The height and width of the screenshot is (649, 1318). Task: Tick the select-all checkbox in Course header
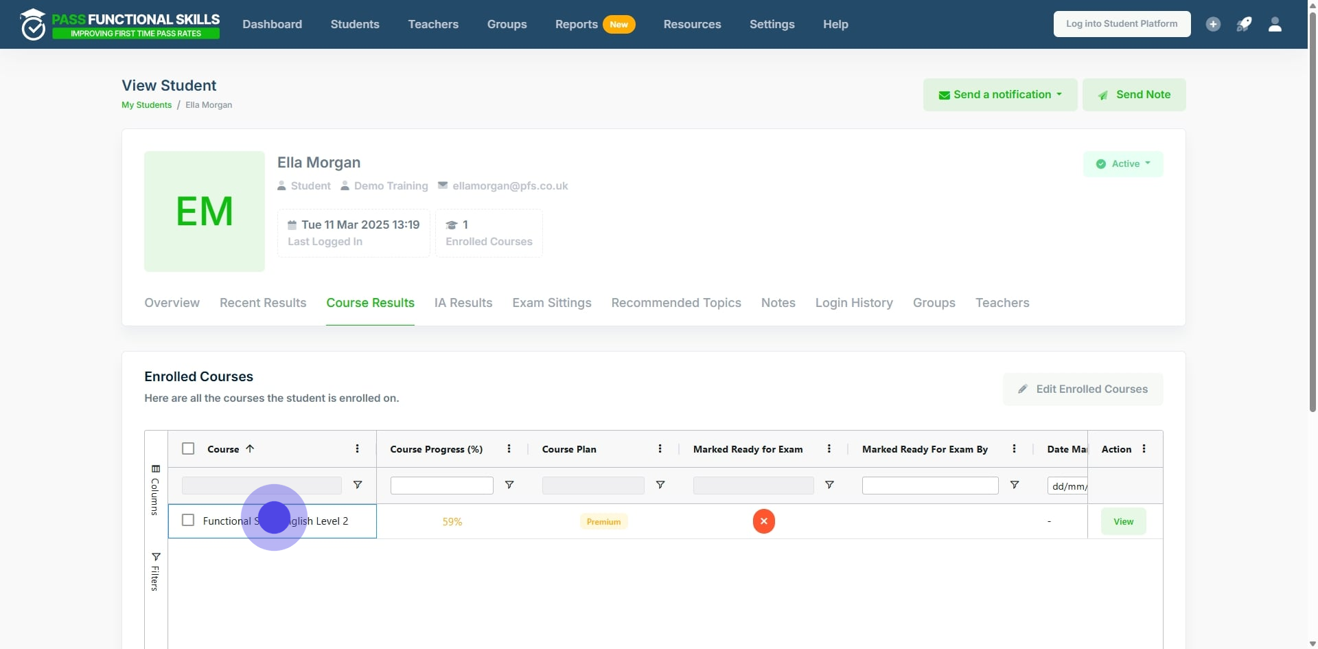(x=188, y=448)
